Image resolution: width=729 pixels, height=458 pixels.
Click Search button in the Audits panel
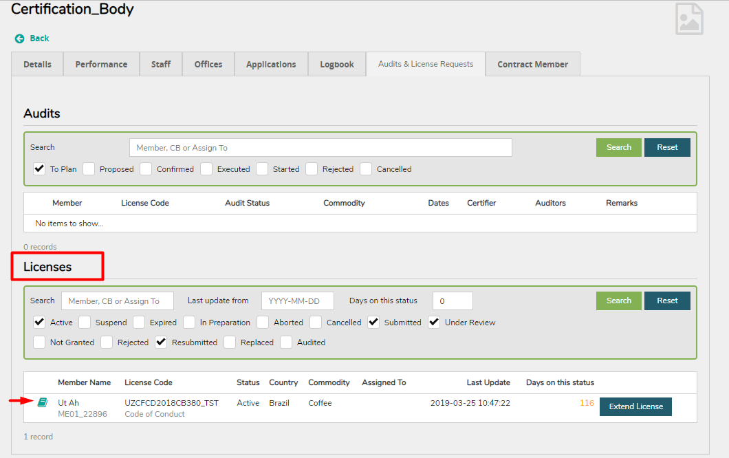click(618, 148)
